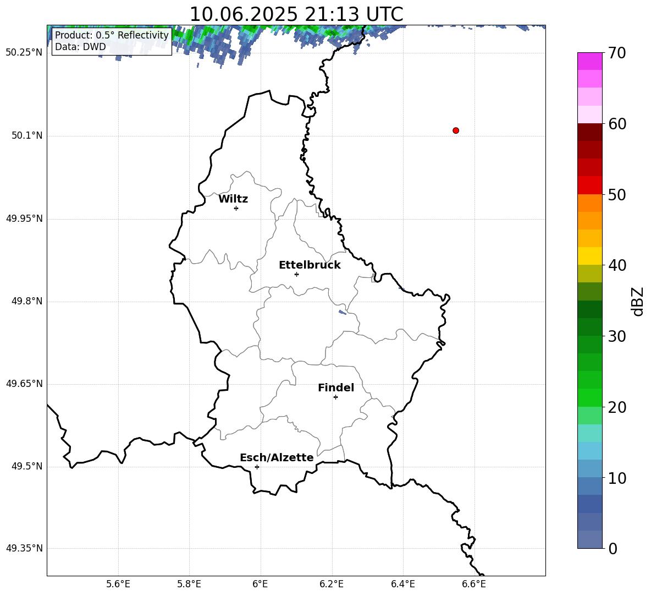Click the 60 value on the colorbar
Screen dimensions: 651x595
pyautogui.click(x=617, y=124)
